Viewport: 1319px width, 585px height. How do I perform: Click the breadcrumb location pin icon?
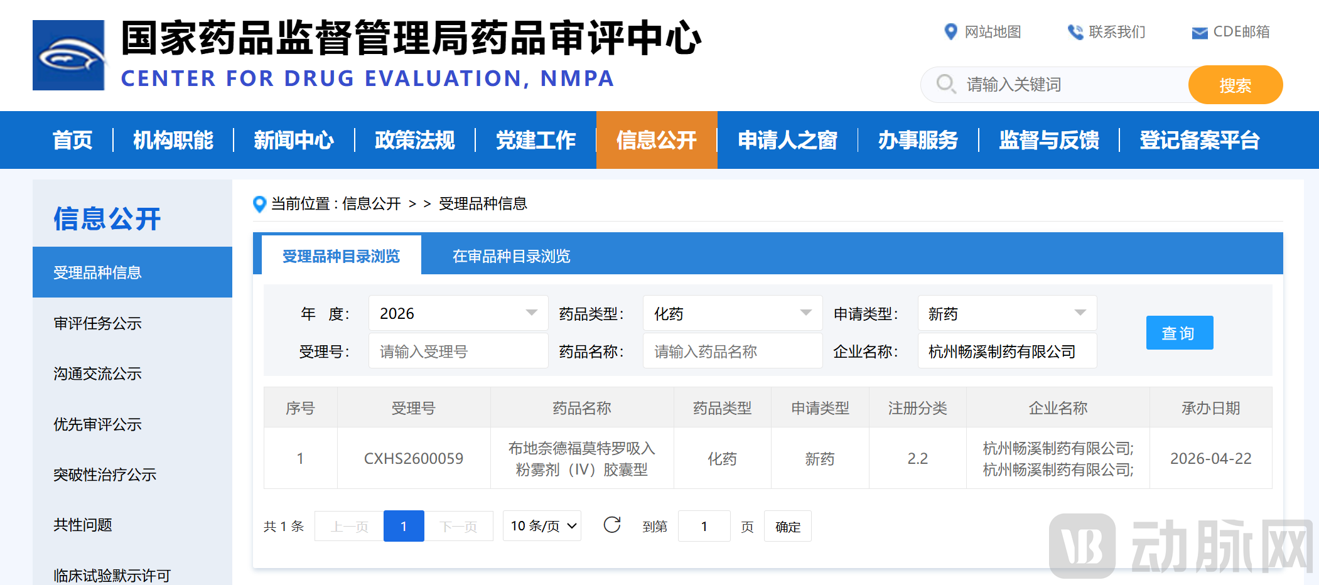point(259,204)
